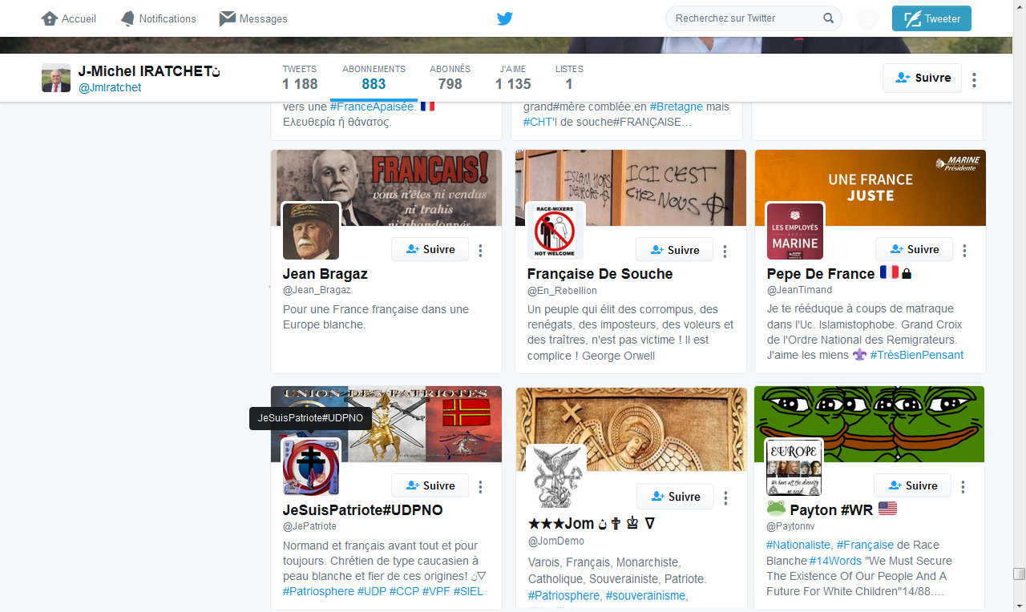The height and width of the screenshot is (612, 1026).
Task: Open the account avatar menu
Action: pos(867,18)
